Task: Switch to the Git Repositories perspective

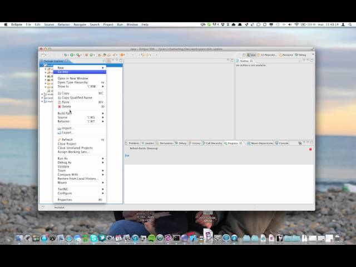Action: 267,55
